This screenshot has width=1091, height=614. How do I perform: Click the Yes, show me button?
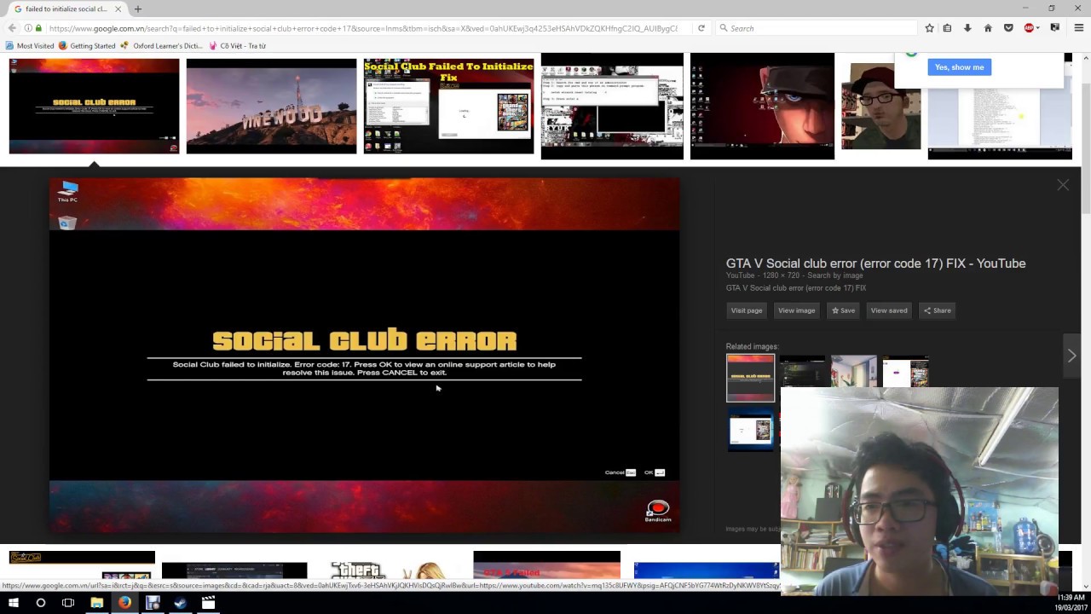coord(959,67)
